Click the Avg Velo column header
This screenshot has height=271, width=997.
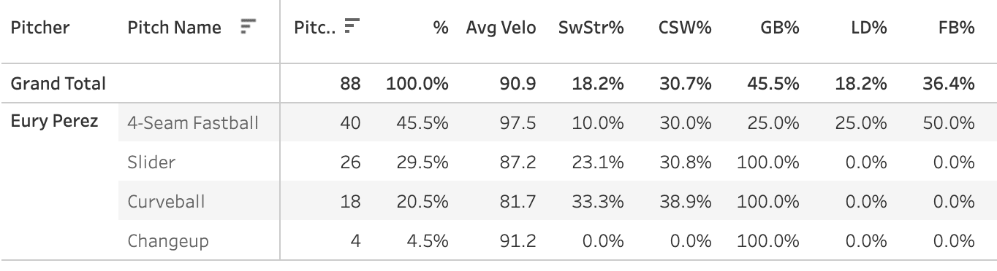[501, 28]
